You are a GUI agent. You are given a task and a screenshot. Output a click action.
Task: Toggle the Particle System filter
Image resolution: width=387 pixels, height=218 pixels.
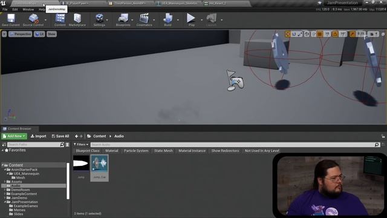[136, 151]
